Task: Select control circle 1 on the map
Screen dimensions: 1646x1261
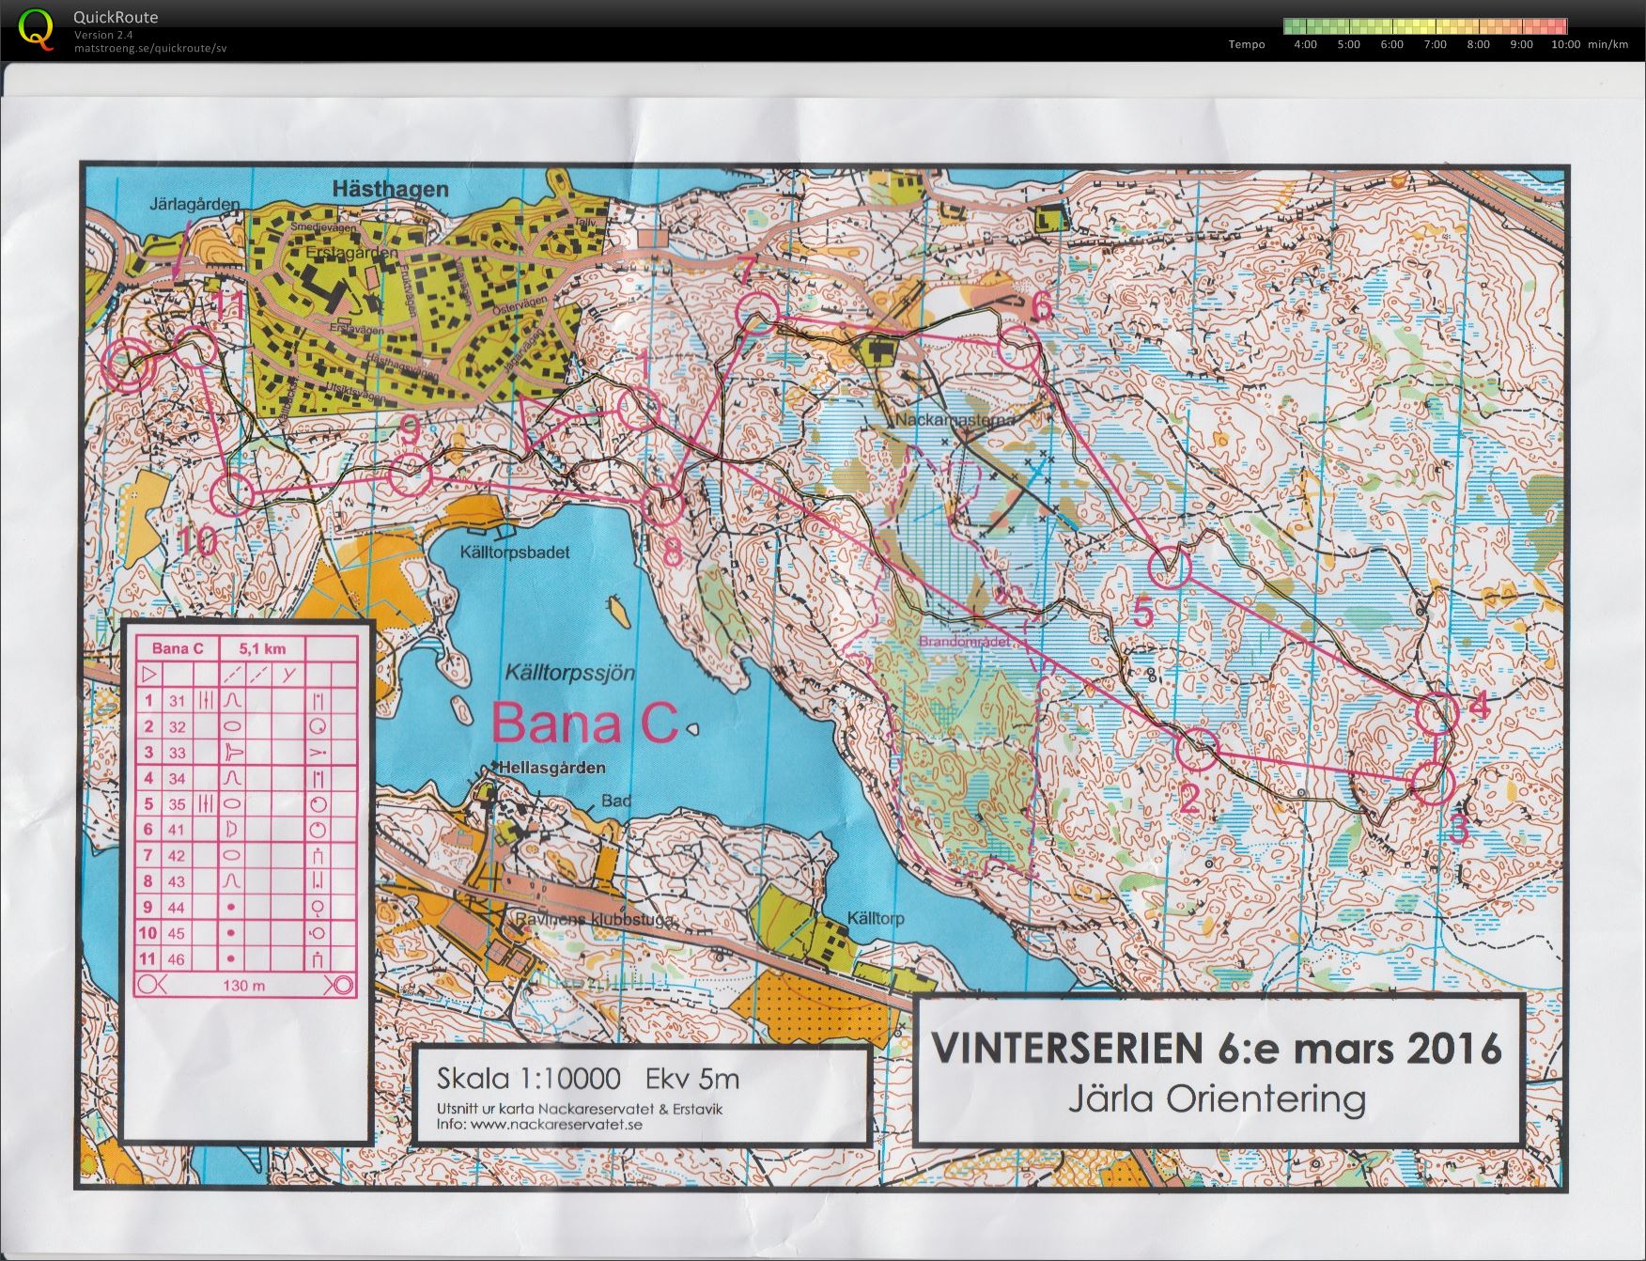Action: 639,409
